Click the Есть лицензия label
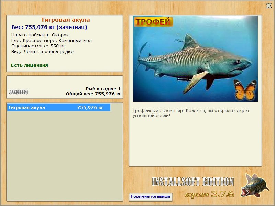 tap(29, 65)
